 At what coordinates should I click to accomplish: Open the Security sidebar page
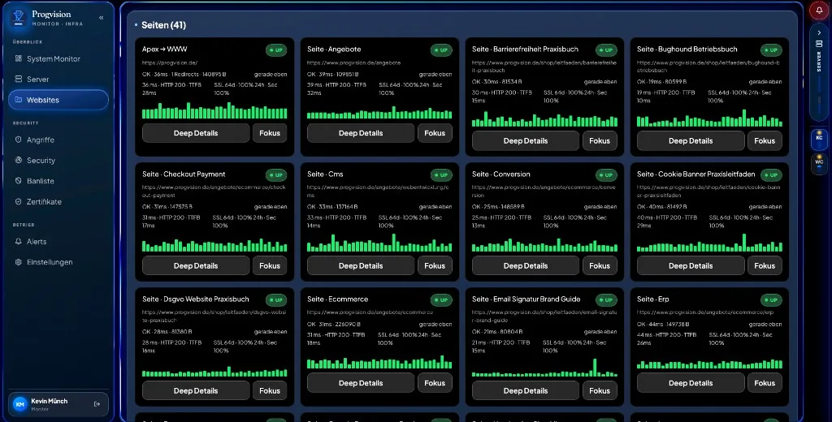click(58, 160)
